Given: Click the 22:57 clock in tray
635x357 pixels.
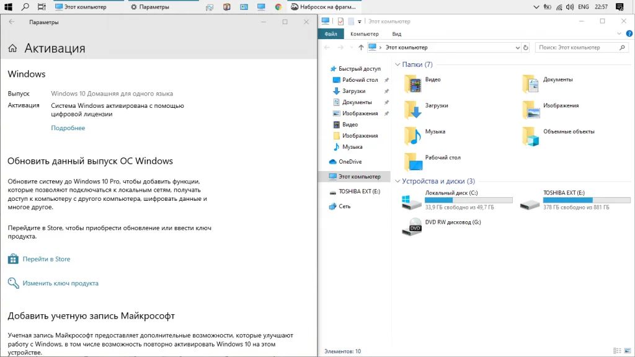Looking at the screenshot, I should coord(602,7).
